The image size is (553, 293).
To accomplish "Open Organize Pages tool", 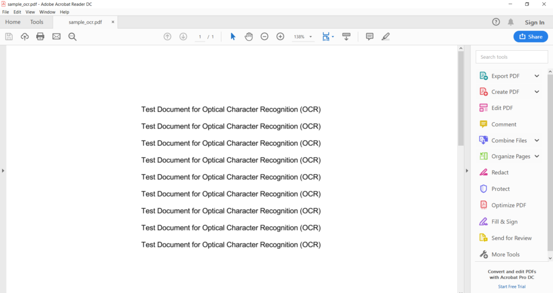I will pyautogui.click(x=511, y=156).
